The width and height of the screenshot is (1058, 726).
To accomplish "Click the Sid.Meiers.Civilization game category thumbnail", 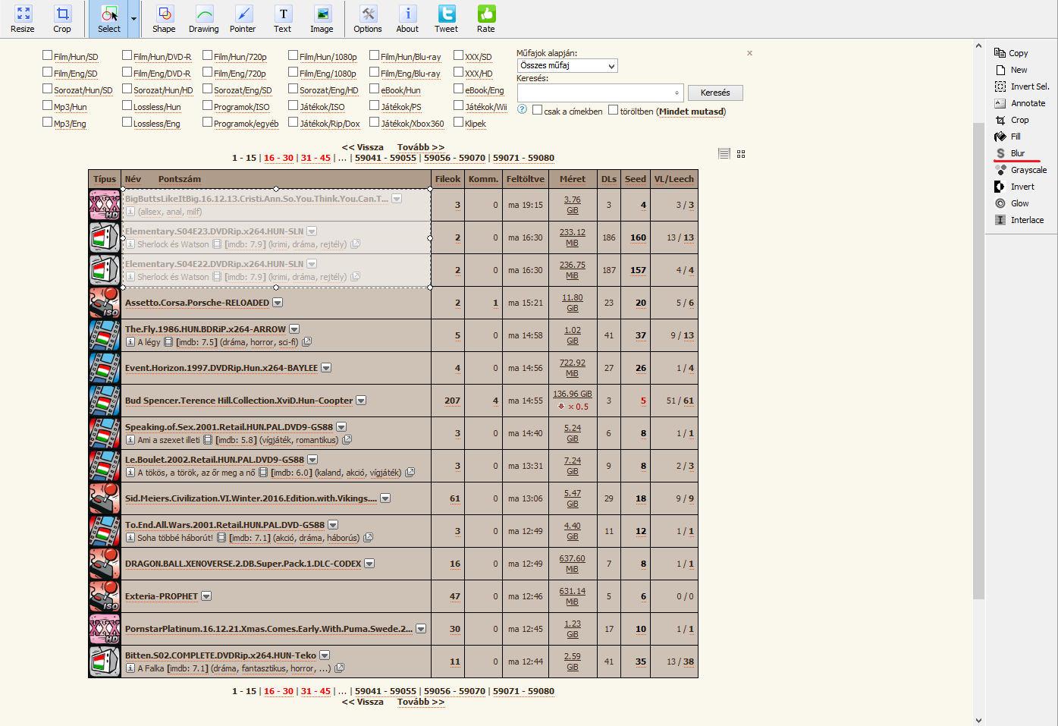I will tap(105, 498).
